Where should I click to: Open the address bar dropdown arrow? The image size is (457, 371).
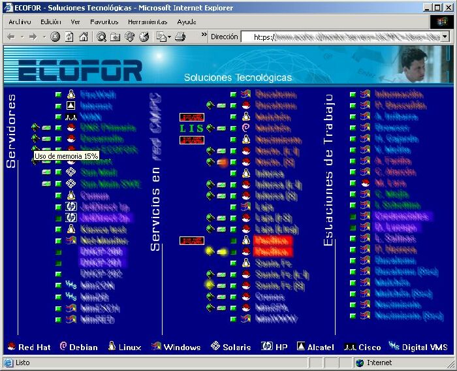(445, 37)
